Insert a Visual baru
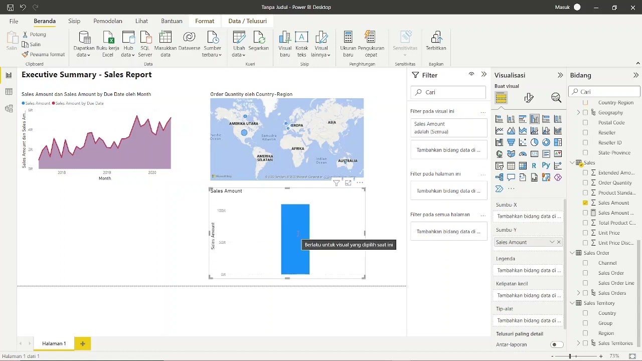 [x=285, y=44]
